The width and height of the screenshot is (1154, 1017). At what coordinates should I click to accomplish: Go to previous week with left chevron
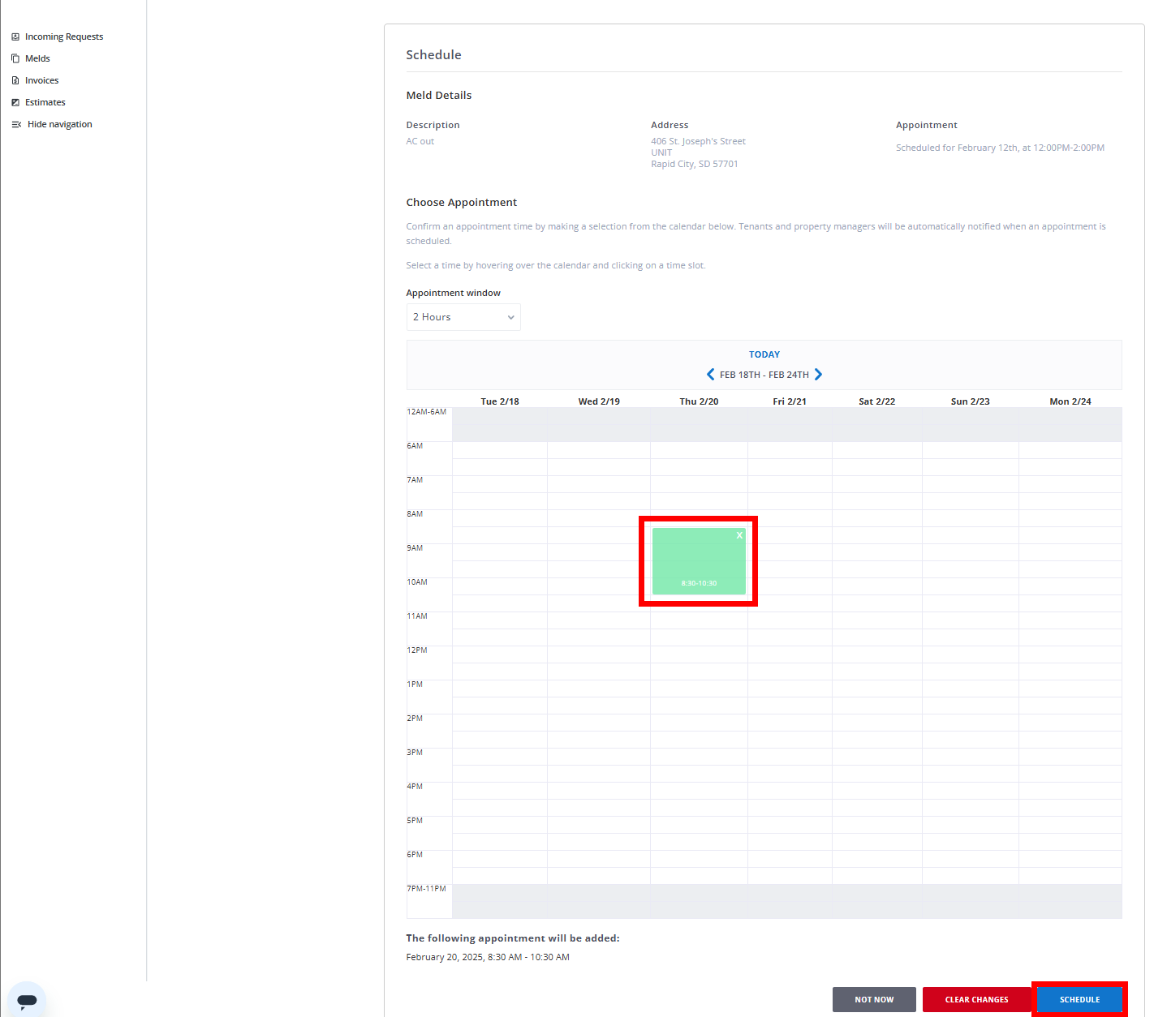(x=710, y=375)
